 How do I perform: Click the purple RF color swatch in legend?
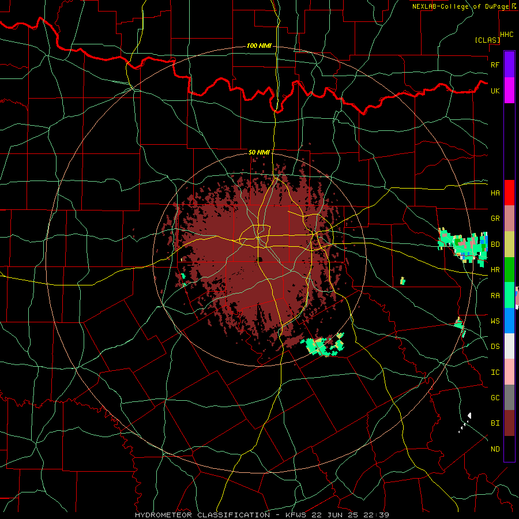point(509,65)
